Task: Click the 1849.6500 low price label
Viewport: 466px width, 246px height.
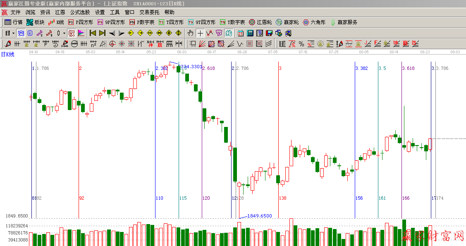Action: 259,216
